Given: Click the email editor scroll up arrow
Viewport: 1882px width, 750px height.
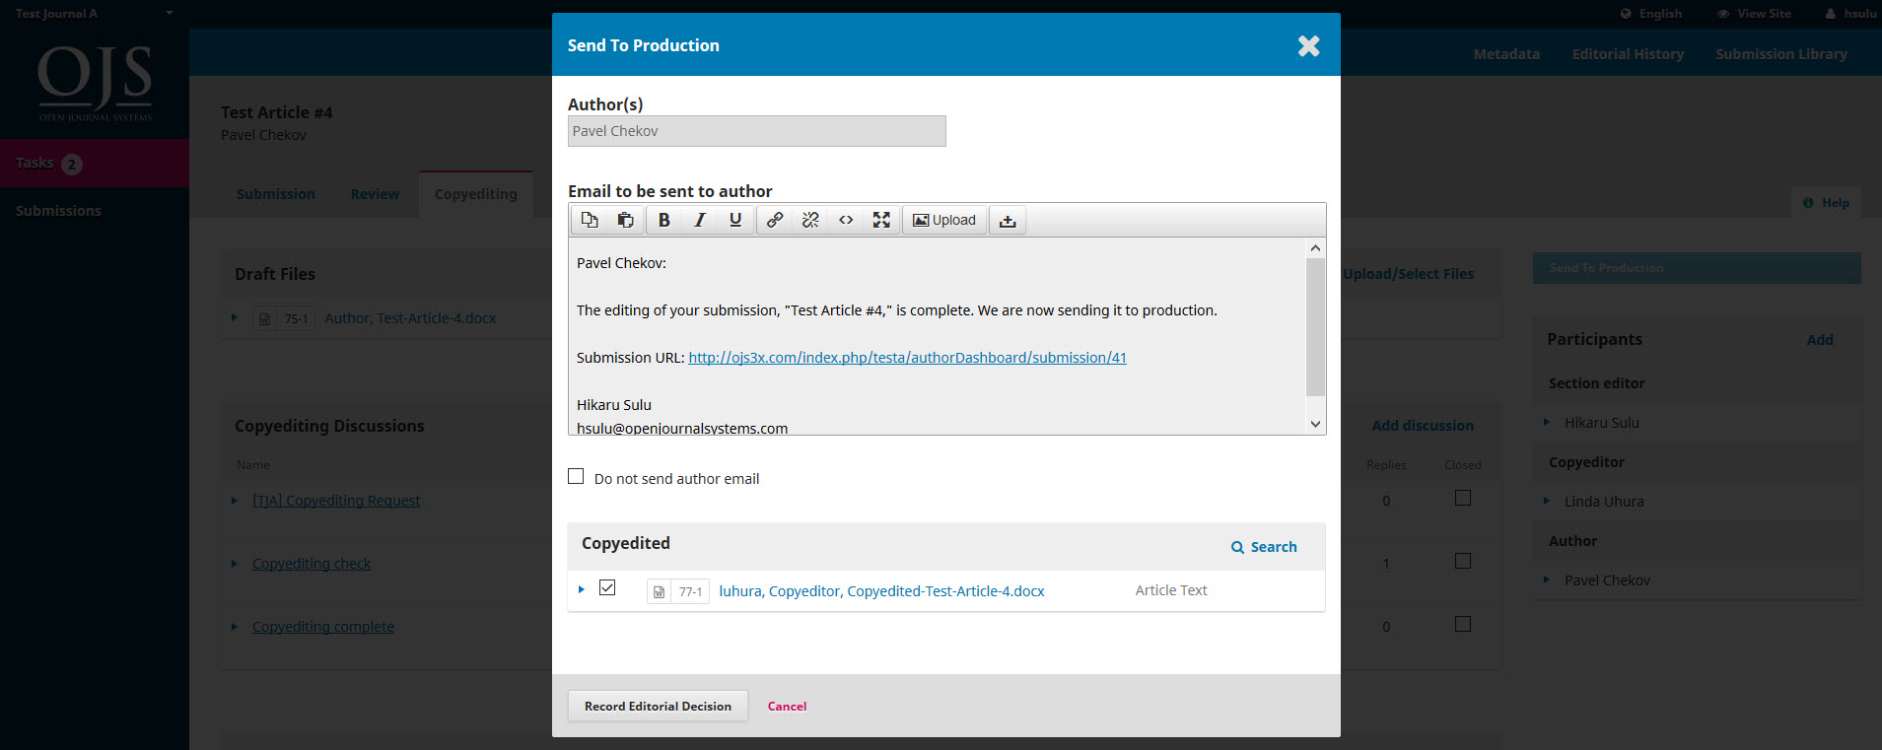Looking at the screenshot, I should click(x=1315, y=248).
